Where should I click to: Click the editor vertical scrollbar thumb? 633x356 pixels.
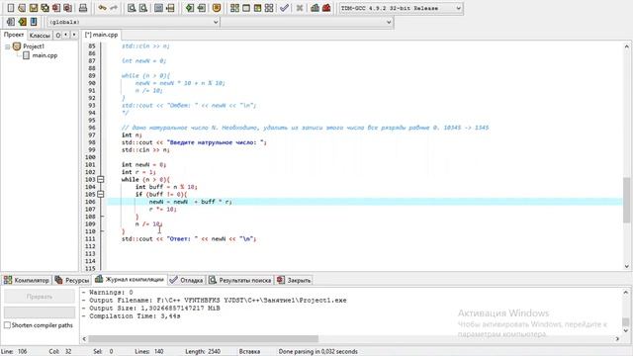626,200
